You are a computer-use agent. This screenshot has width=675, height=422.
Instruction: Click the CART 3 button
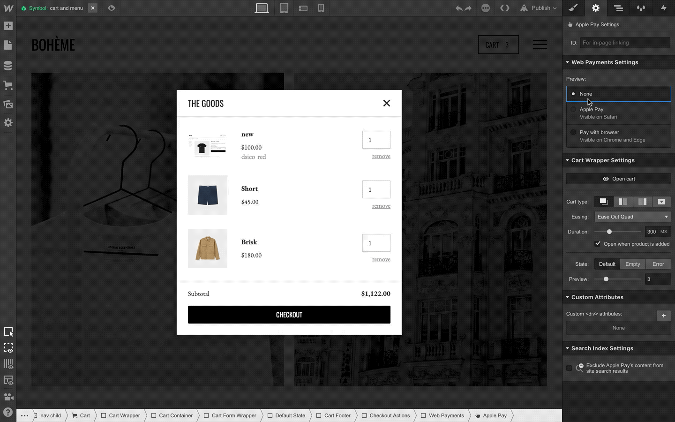tap(498, 45)
